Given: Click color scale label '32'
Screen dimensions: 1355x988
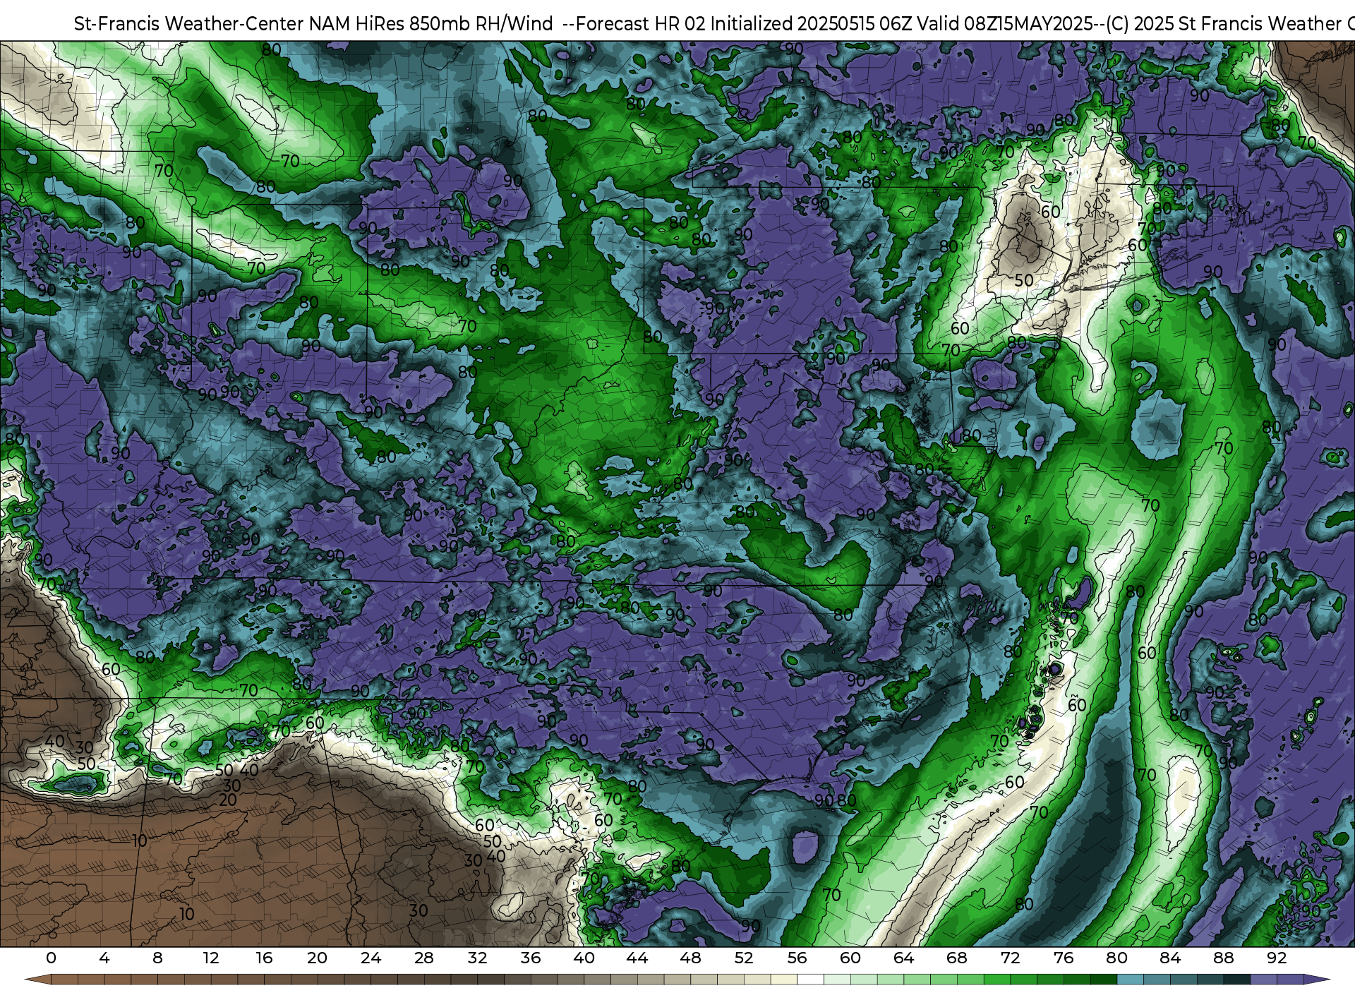Looking at the screenshot, I should click(x=477, y=958).
